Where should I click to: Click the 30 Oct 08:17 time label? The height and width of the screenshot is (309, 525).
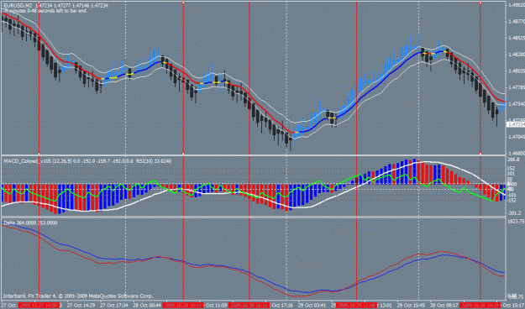tap(444, 306)
